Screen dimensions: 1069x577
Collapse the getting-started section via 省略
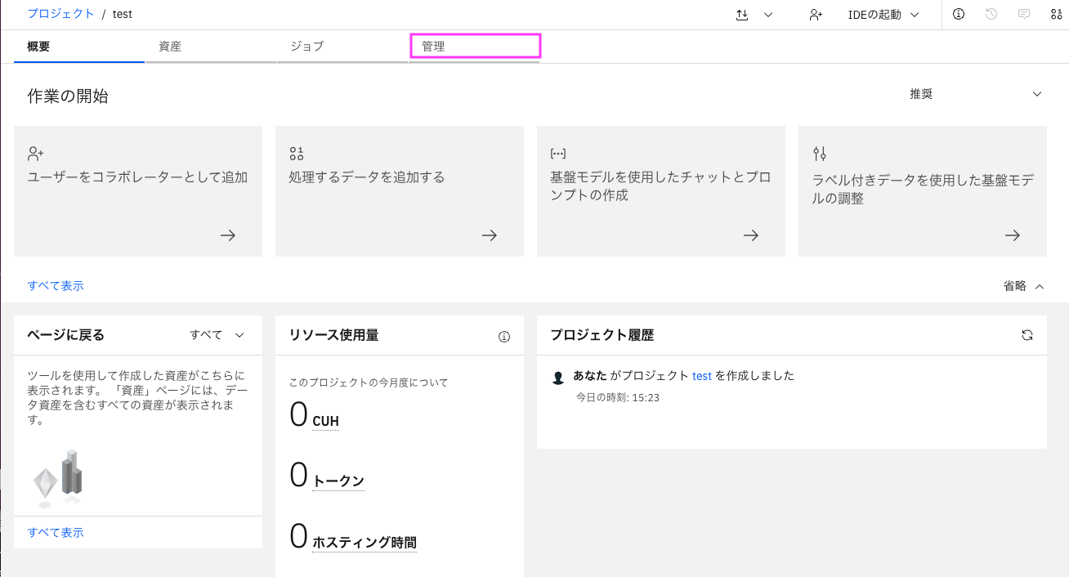point(1023,286)
